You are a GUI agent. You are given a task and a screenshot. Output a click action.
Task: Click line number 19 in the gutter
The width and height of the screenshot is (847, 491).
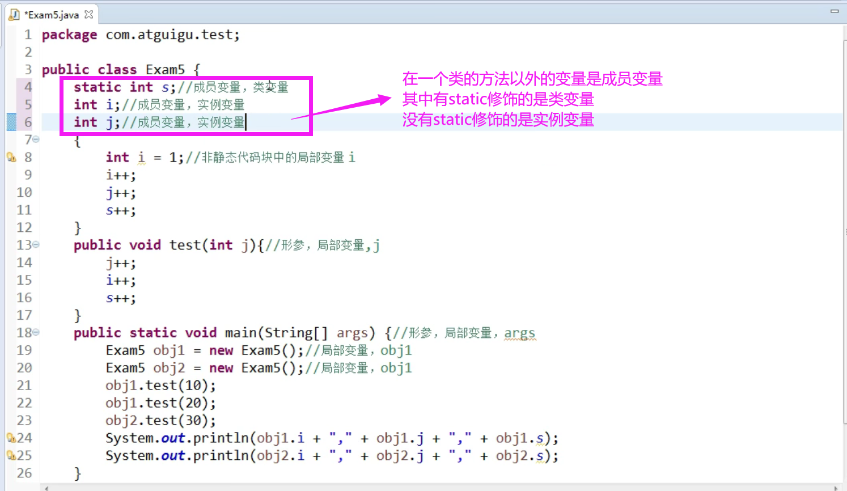point(23,350)
